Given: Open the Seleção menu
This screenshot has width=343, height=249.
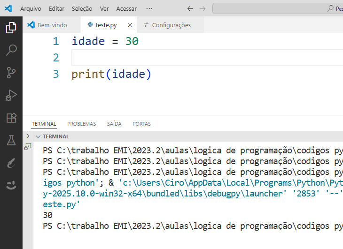Looking at the screenshot, I should click(82, 8).
